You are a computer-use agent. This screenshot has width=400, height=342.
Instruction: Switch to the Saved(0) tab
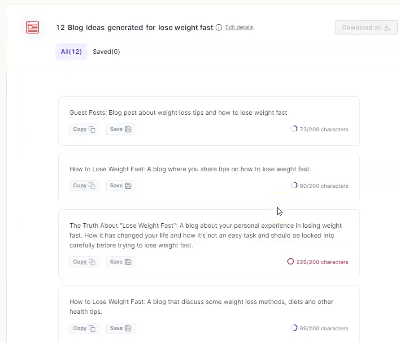106,52
